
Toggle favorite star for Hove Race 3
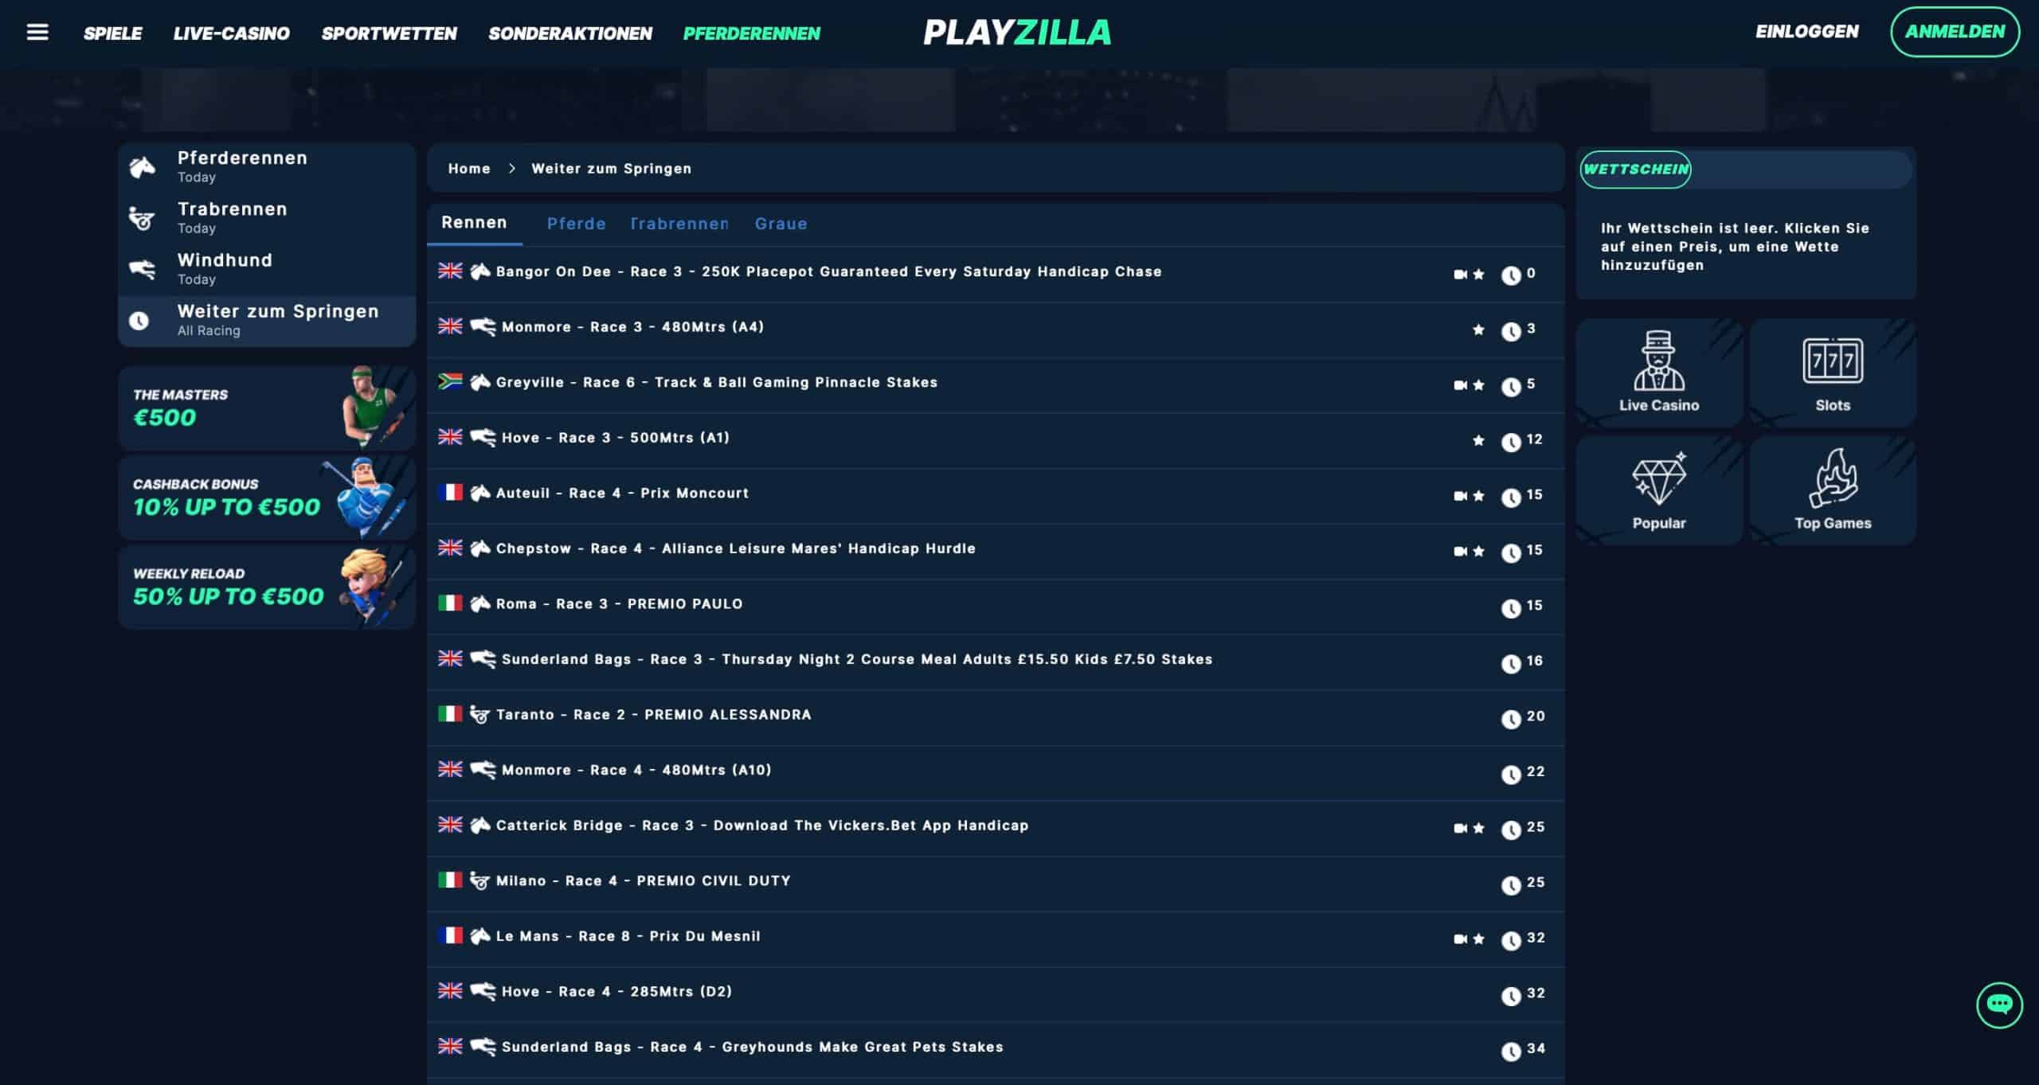(1478, 440)
